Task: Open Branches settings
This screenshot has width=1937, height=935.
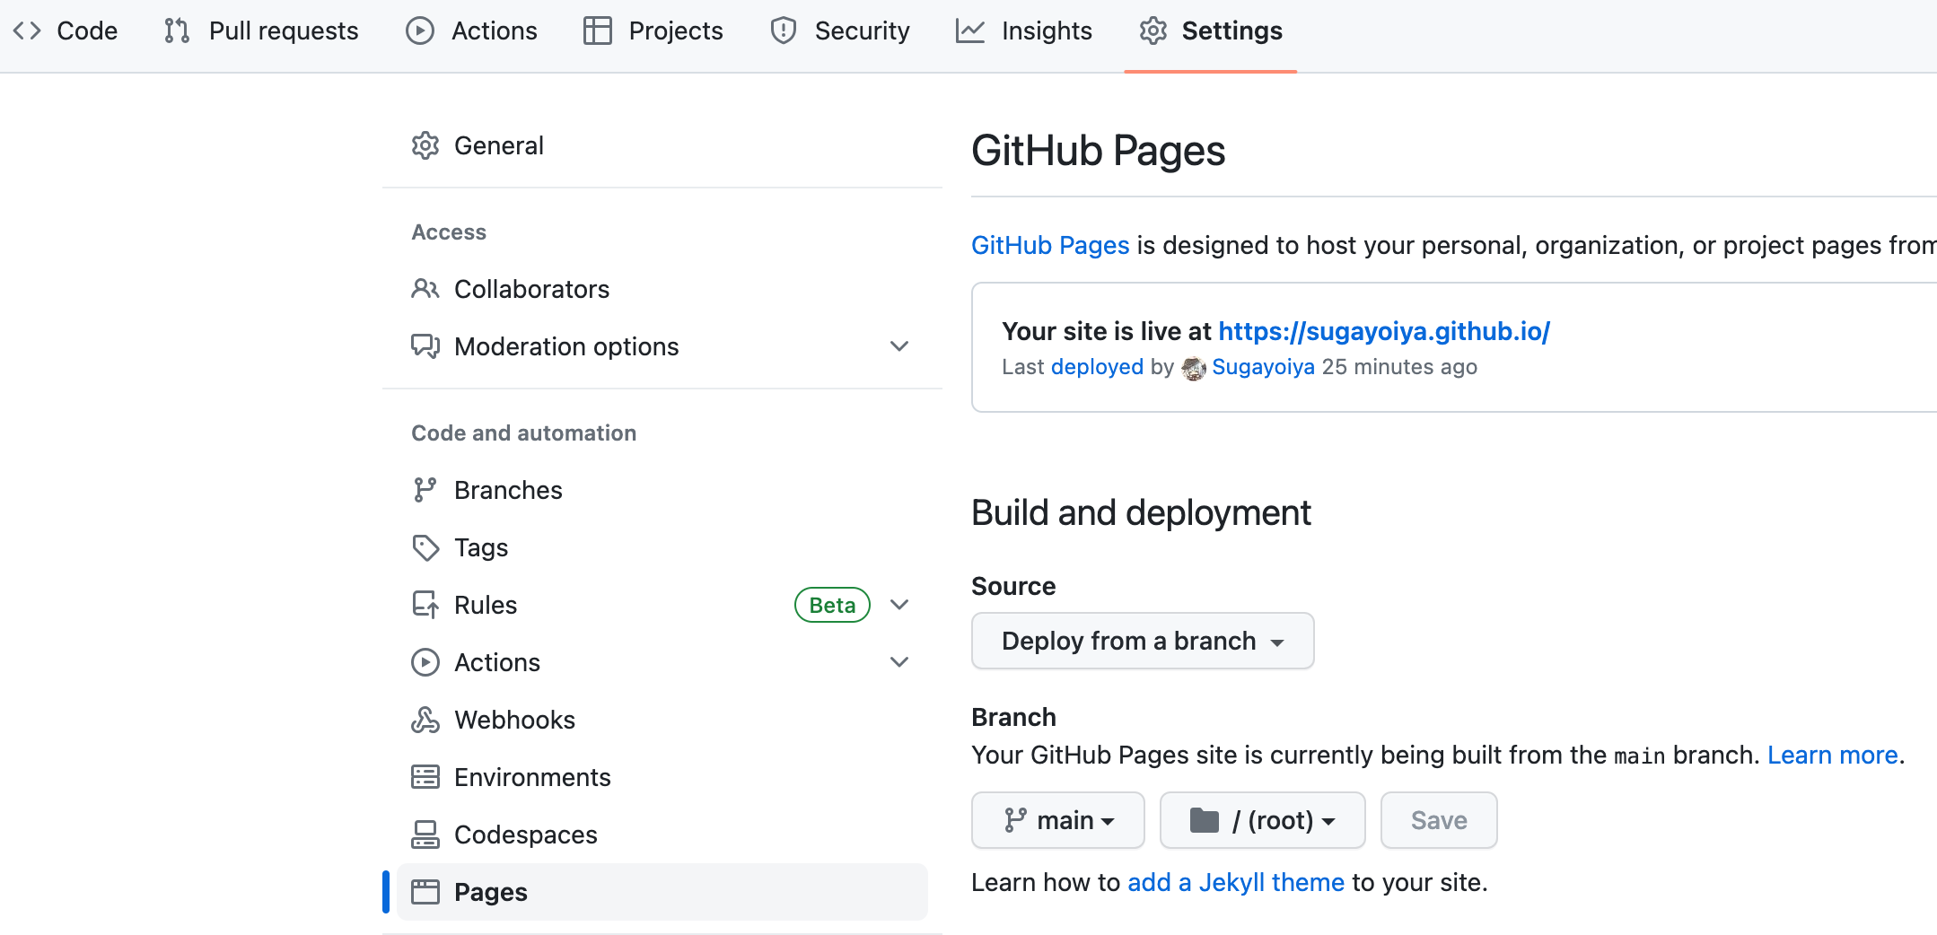Action: (662, 490)
